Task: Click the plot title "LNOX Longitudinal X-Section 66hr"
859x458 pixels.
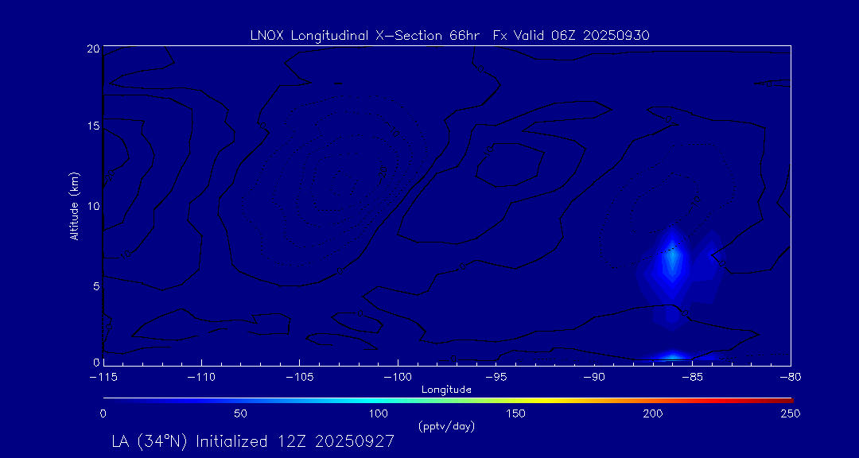Action: pos(364,36)
